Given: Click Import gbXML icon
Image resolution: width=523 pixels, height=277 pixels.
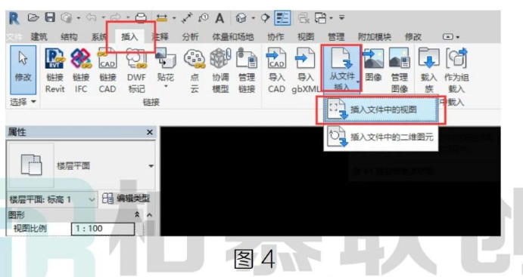Looking at the screenshot, I should 305,71.
